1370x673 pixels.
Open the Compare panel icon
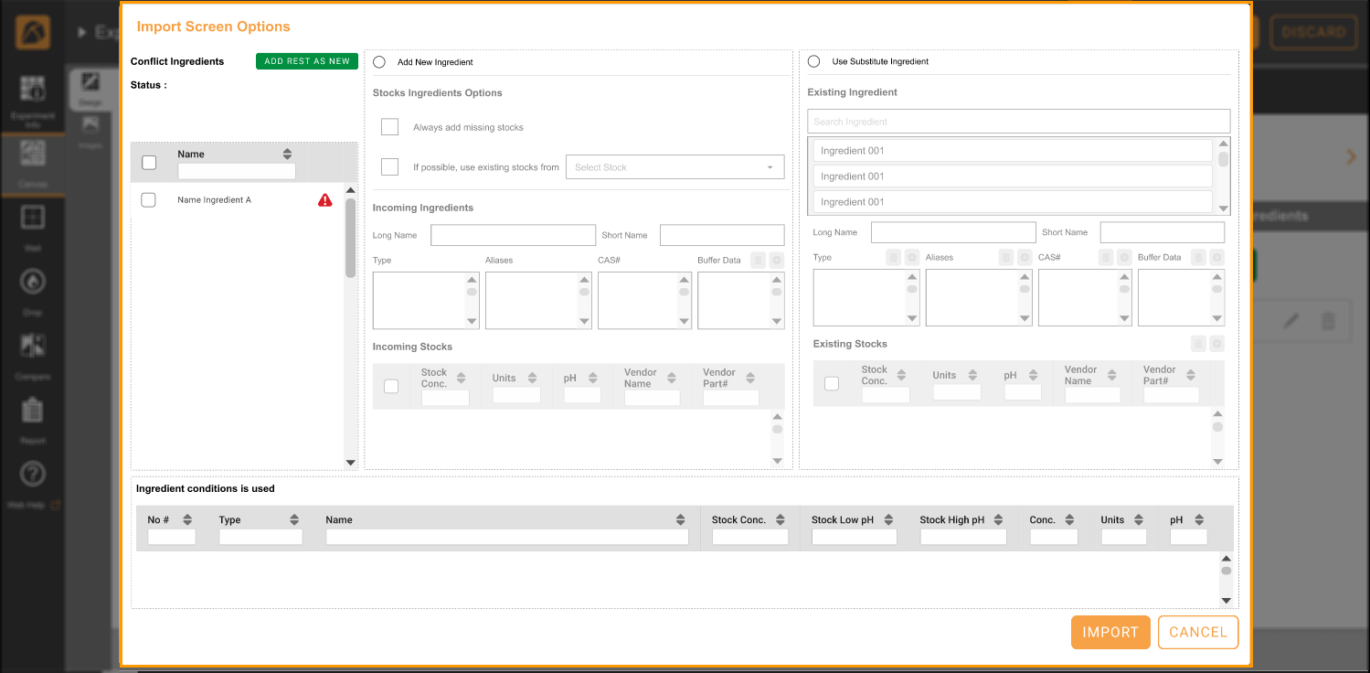[33, 345]
